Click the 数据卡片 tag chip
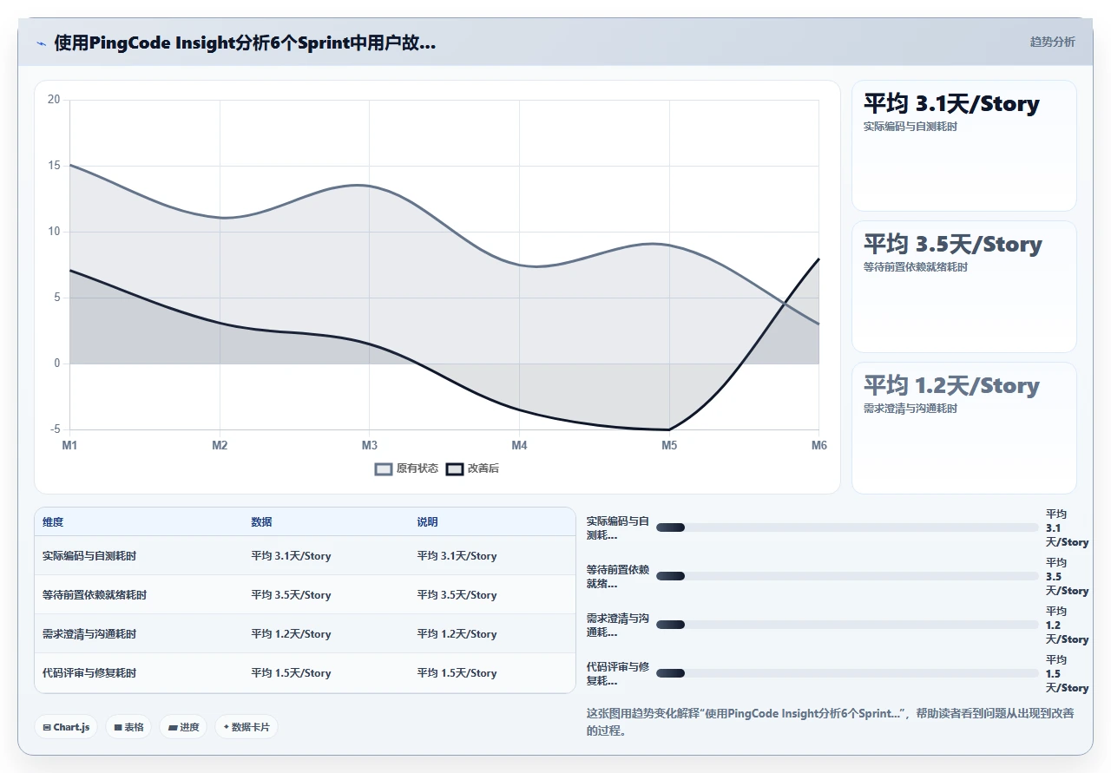The height and width of the screenshot is (773, 1111). click(247, 727)
